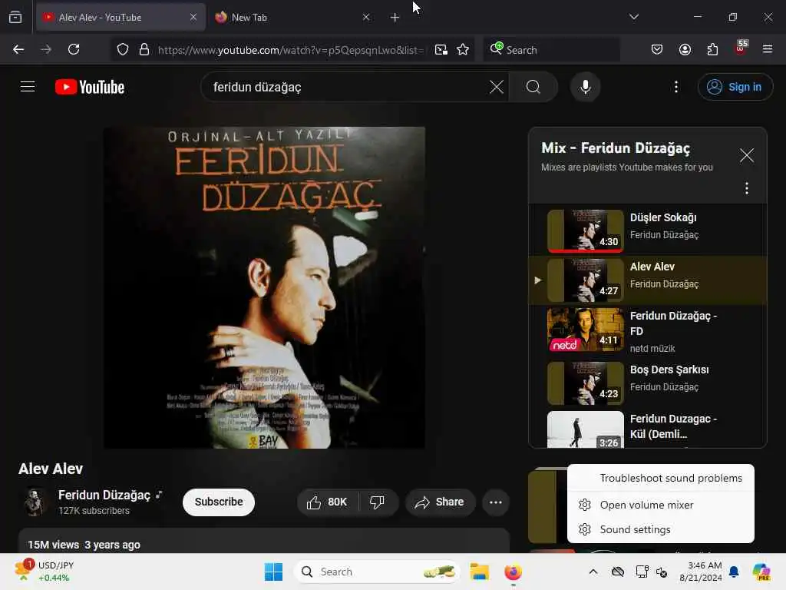Open the extension with badge 55
Screen dimensions: 786x590
pyautogui.click(x=741, y=48)
